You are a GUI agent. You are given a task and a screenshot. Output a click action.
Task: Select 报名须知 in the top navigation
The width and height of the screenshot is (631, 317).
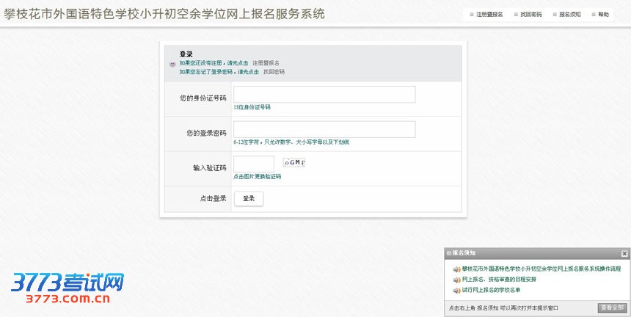[569, 15]
